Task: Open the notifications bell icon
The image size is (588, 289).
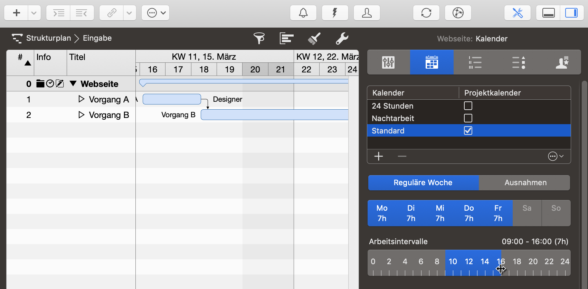Action: pos(303,13)
